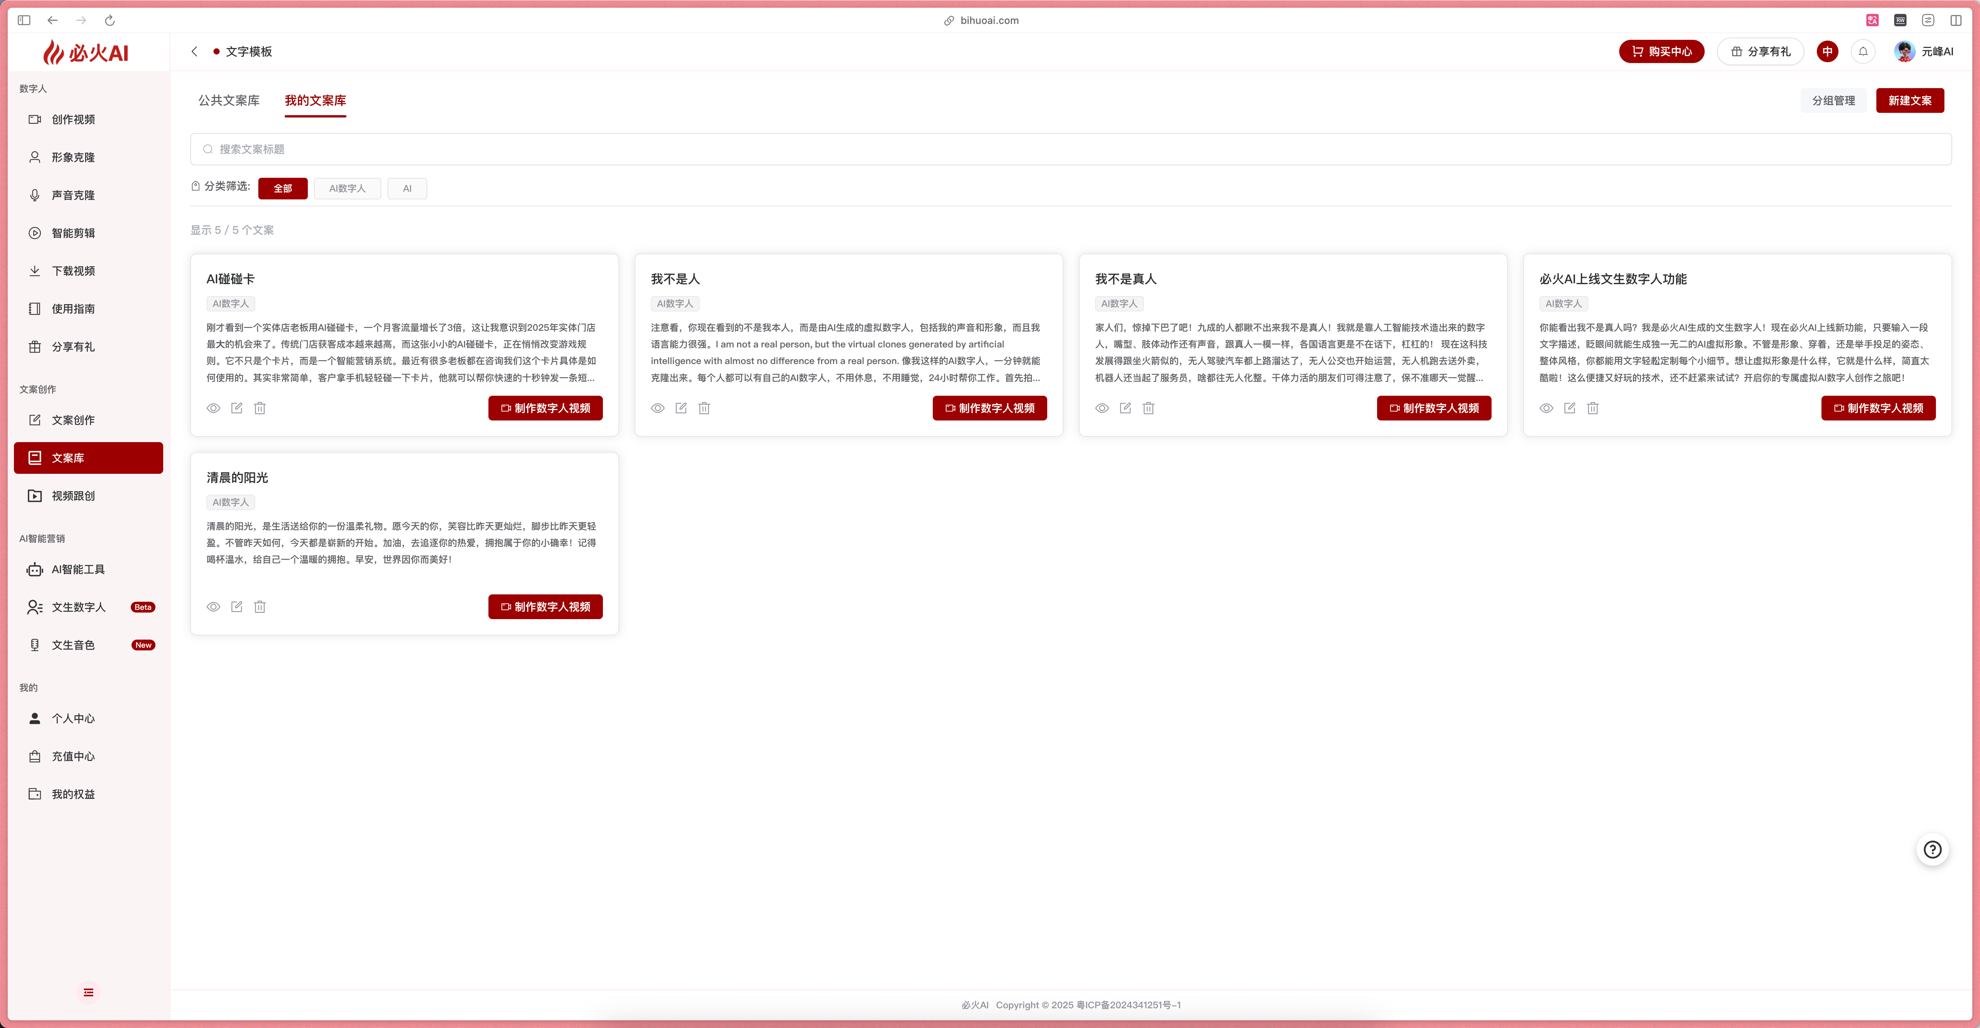Select 文案库 in the sidebar

[89, 458]
